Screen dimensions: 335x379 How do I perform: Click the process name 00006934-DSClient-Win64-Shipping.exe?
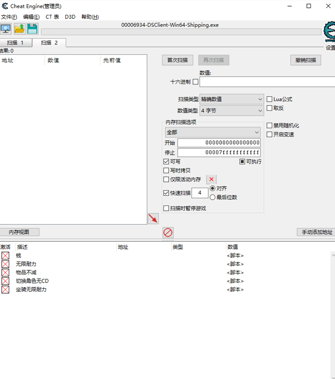pyautogui.click(x=170, y=25)
